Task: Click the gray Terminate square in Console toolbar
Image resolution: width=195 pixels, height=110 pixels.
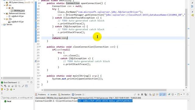Action: click(x=139, y=94)
